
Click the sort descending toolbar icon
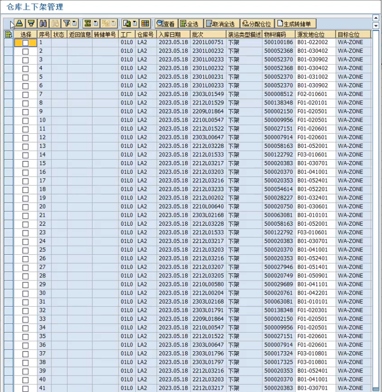click(x=31, y=24)
